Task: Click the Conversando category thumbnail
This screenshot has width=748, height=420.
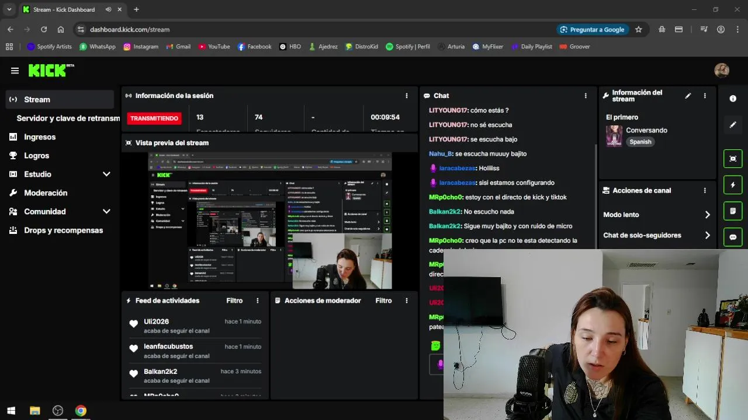Action: (x=614, y=136)
